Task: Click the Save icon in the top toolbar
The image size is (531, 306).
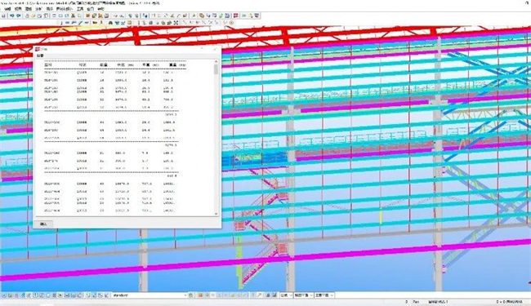Action: [x=4, y=16]
